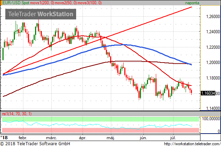Click the RSI overbought green band
This screenshot has width=221, height=147.
click(x=101, y=119)
